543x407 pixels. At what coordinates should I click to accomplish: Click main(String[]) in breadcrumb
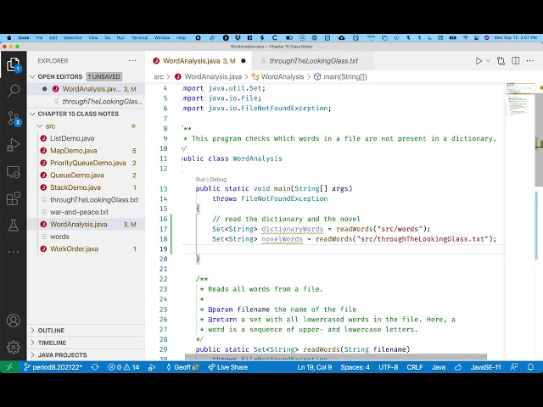point(340,77)
